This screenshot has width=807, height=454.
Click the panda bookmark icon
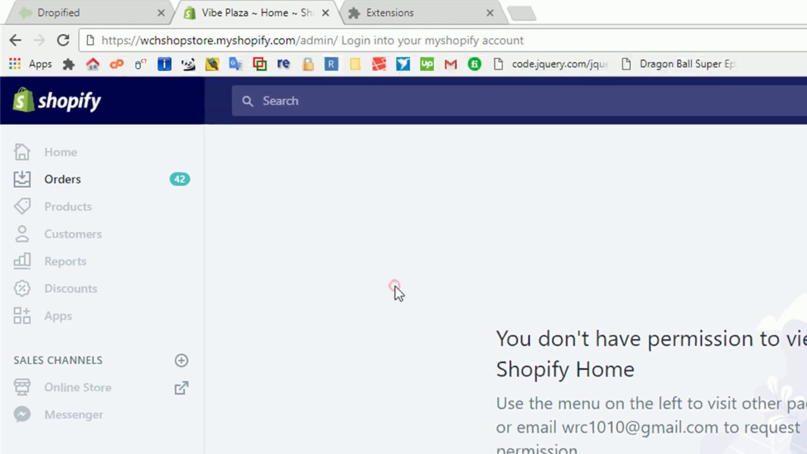(x=189, y=64)
